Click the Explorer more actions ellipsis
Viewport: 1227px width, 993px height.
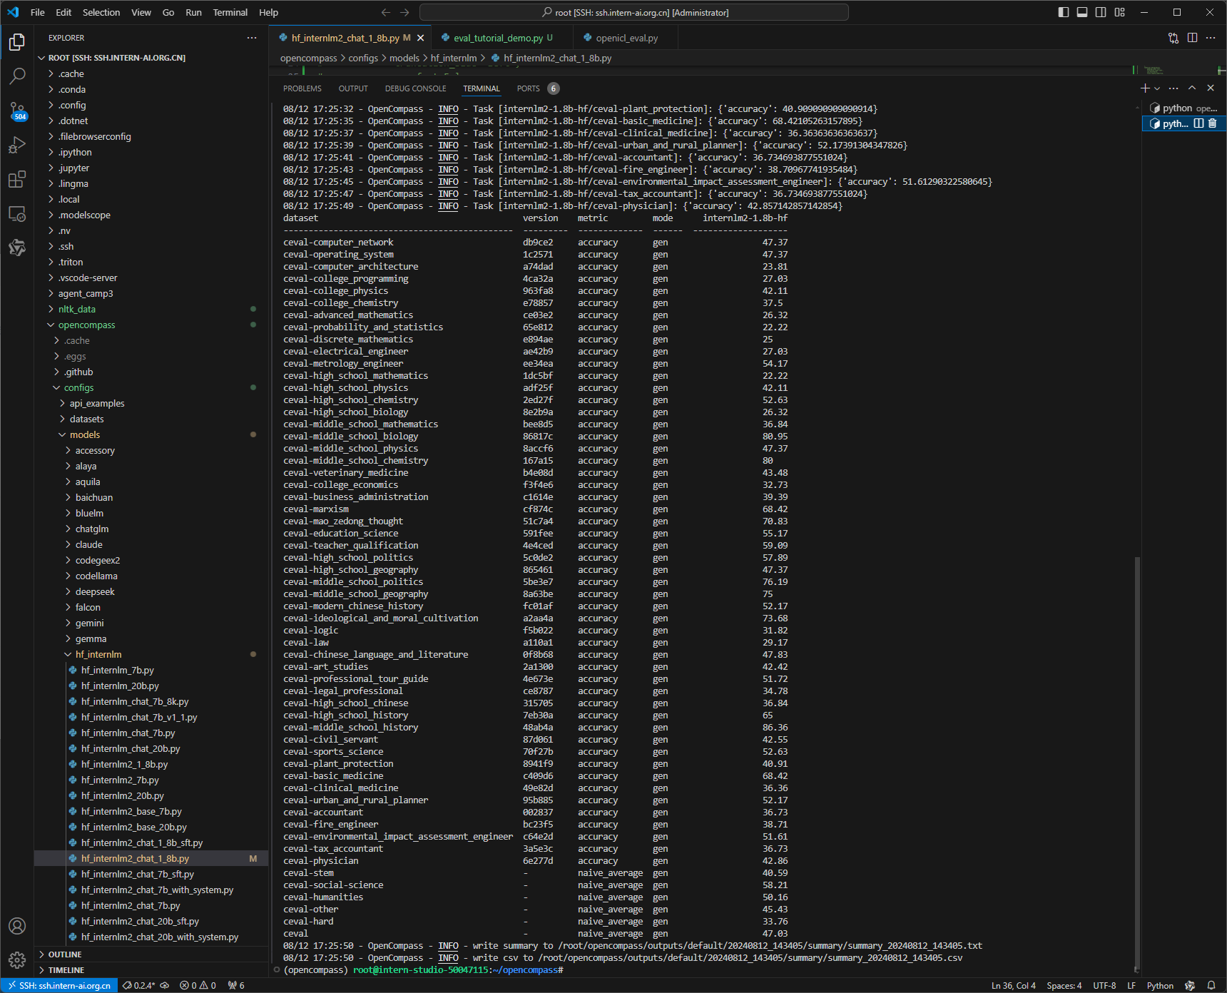click(252, 38)
